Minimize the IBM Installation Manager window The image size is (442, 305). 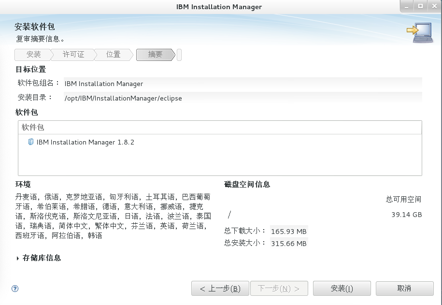pyautogui.click(x=406, y=6)
